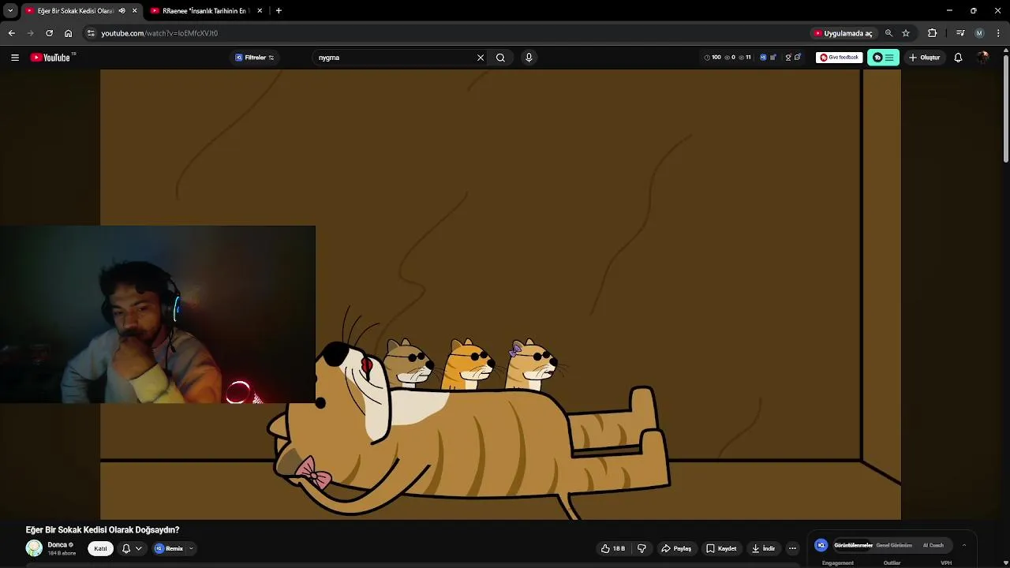Viewport: 1010px width, 568px height.
Task: Click the vidIQ chat bubble icon
Action: pyautogui.click(x=798, y=58)
